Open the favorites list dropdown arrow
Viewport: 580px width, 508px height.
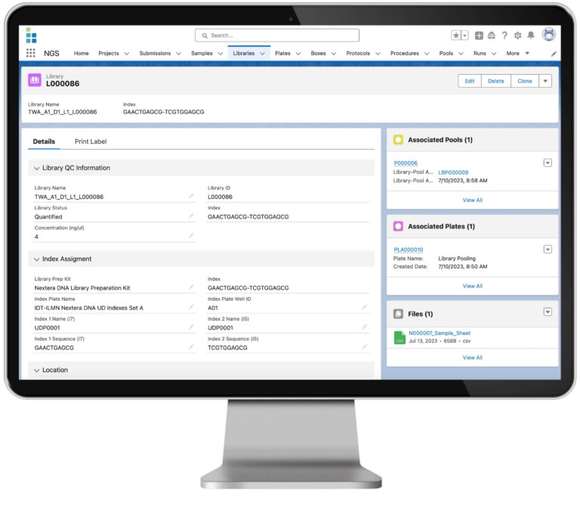[465, 36]
